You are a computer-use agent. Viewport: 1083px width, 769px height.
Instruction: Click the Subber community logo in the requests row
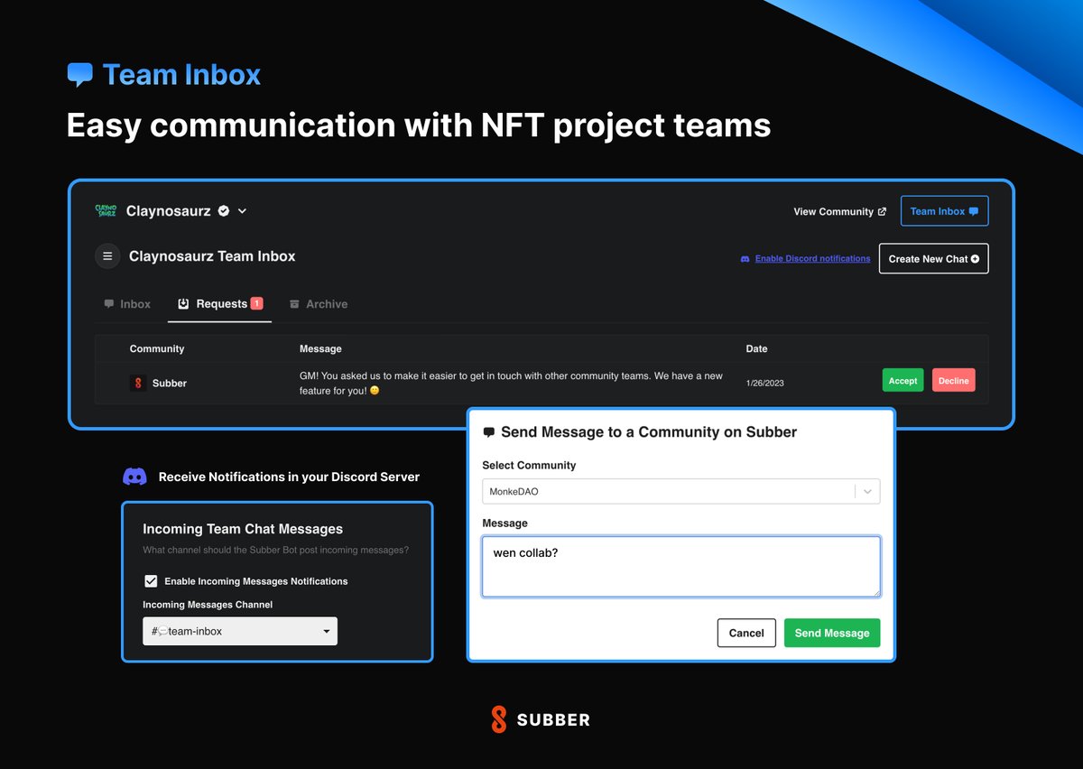[138, 383]
